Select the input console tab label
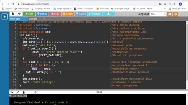The height and width of the screenshot is (105, 188). [x=99, y=92]
